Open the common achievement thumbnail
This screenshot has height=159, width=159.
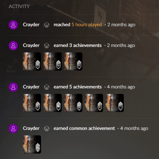[32, 144]
